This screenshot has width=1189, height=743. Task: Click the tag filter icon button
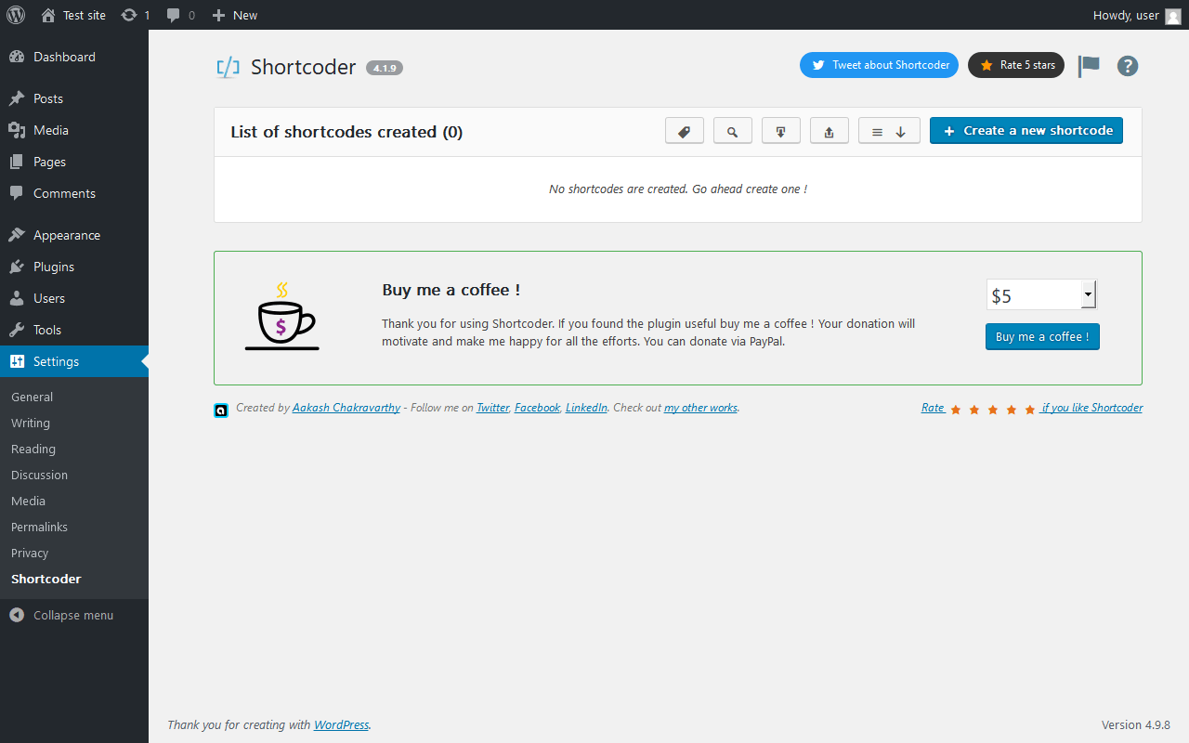tap(685, 131)
